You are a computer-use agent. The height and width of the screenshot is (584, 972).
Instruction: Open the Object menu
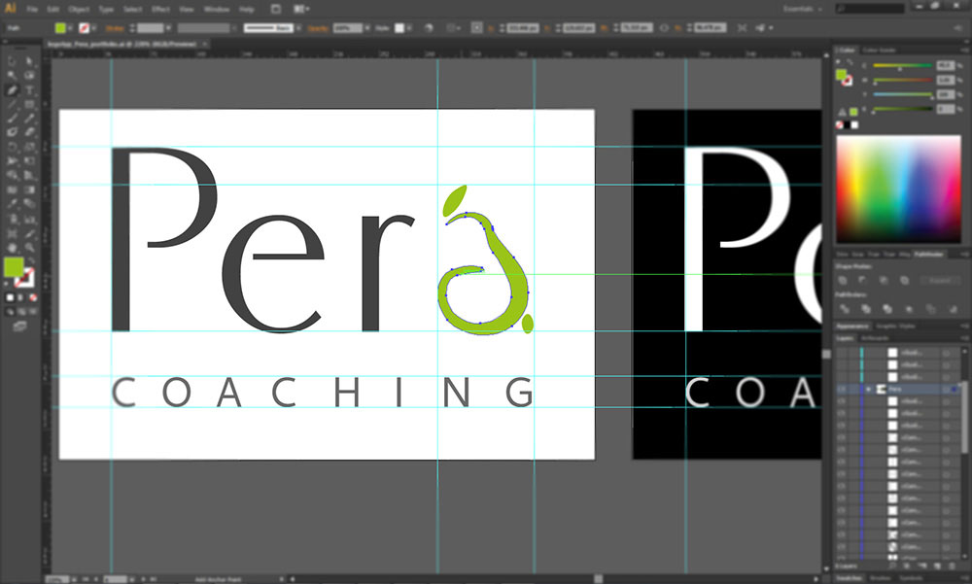coord(79,9)
